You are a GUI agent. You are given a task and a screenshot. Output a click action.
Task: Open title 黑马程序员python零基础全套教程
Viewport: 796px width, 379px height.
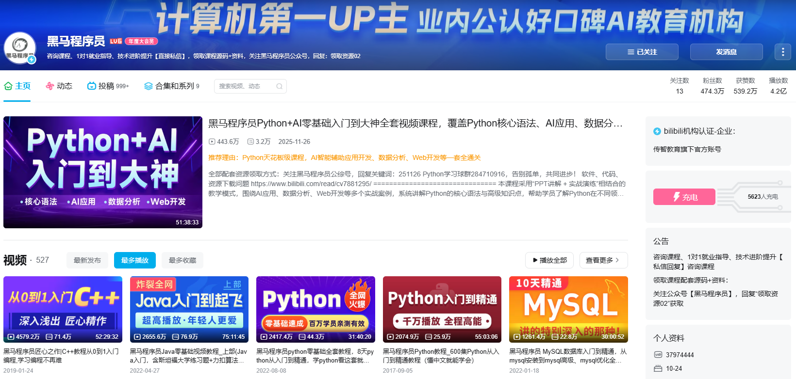point(315,356)
